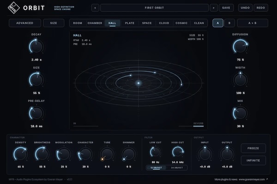Click the Character knob
Viewport: 277px width, 184px height.
pos(85,154)
